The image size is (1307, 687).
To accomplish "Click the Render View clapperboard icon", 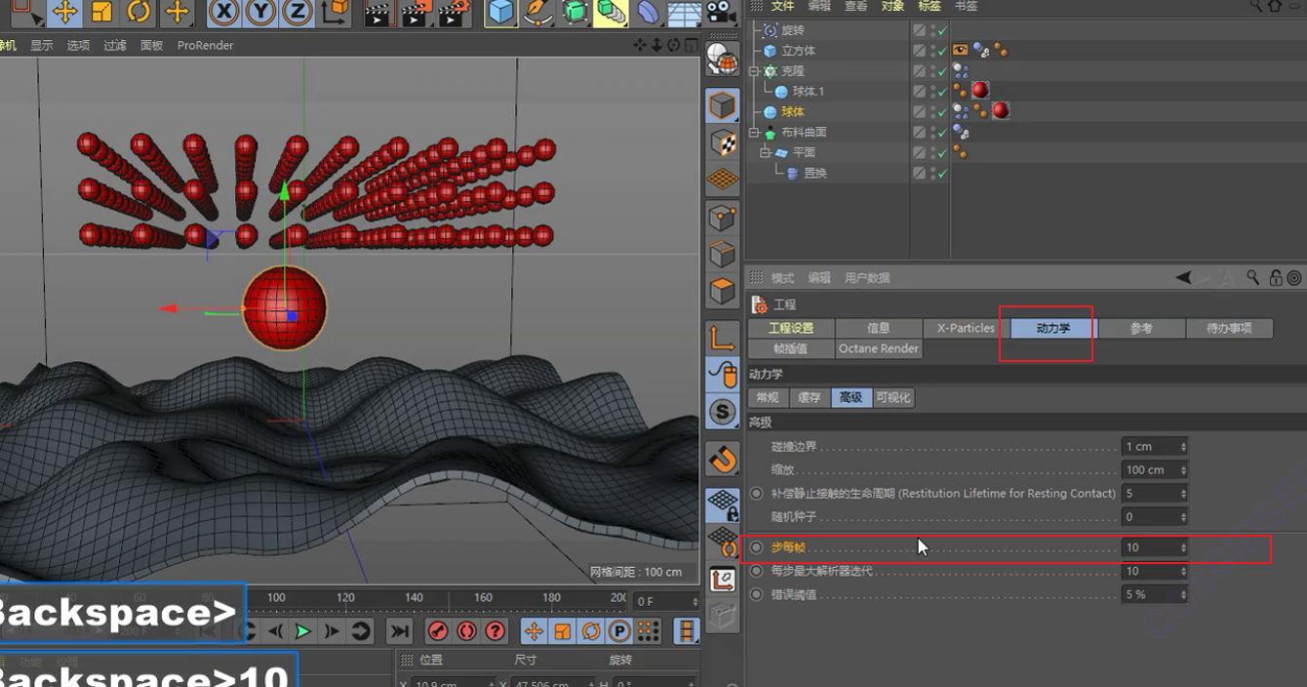I will click(x=377, y=13).
